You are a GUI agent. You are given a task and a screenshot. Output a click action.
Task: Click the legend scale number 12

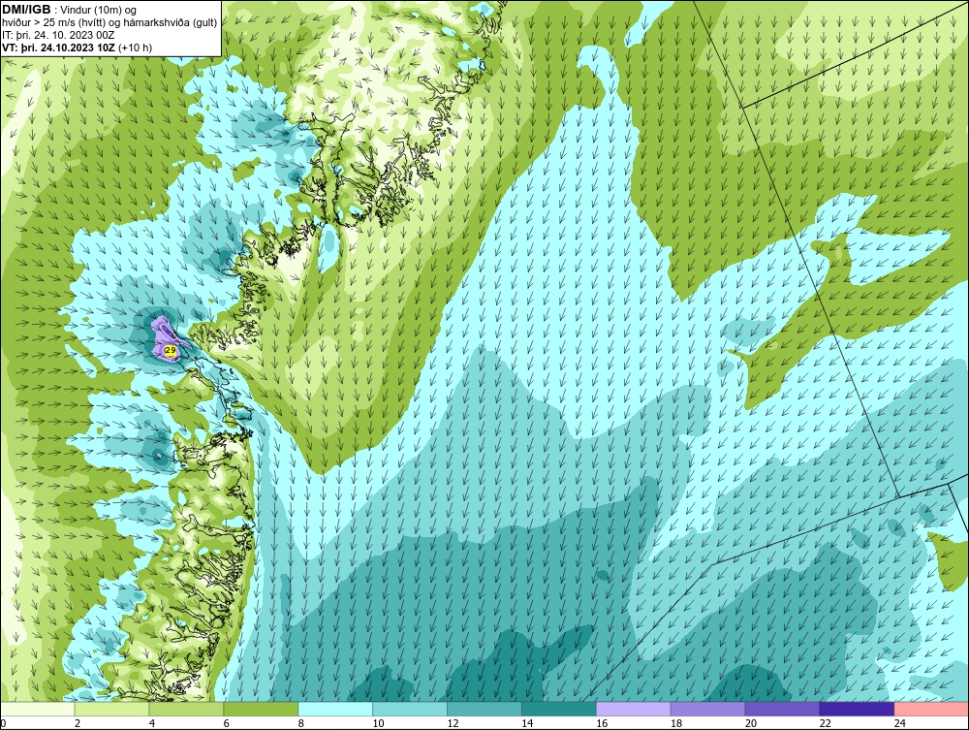point(453,723)
